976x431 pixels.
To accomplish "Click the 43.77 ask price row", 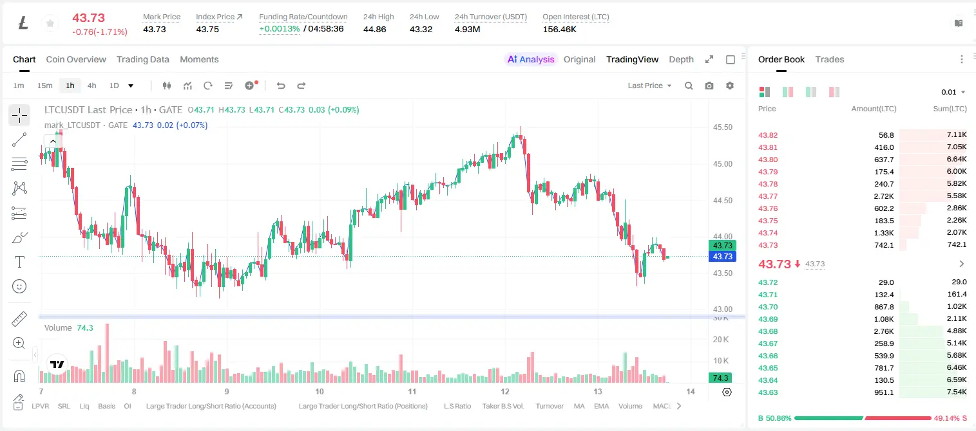I will [x=862, y=196].
